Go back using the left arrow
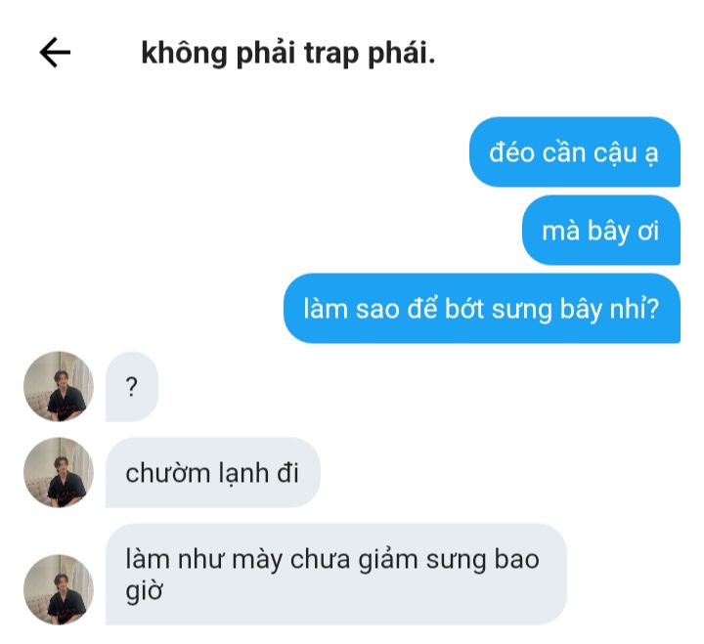704x644 pixels. coord(55,53)
